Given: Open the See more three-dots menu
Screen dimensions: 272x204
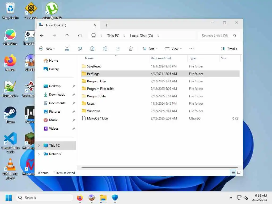Looking at the screenshot, I should [191, 49].
